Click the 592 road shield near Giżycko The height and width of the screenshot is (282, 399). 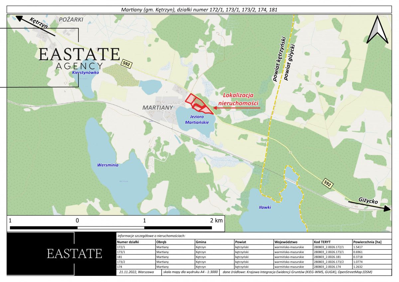point(327,183)
